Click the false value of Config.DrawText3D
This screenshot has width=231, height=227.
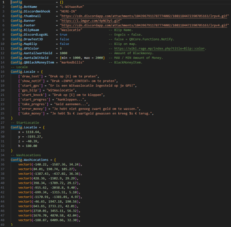(x=64, y=39)
